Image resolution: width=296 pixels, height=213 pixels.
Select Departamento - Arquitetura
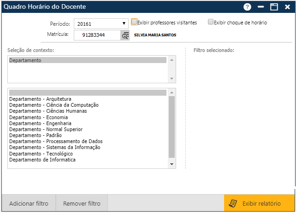(88, 99)
